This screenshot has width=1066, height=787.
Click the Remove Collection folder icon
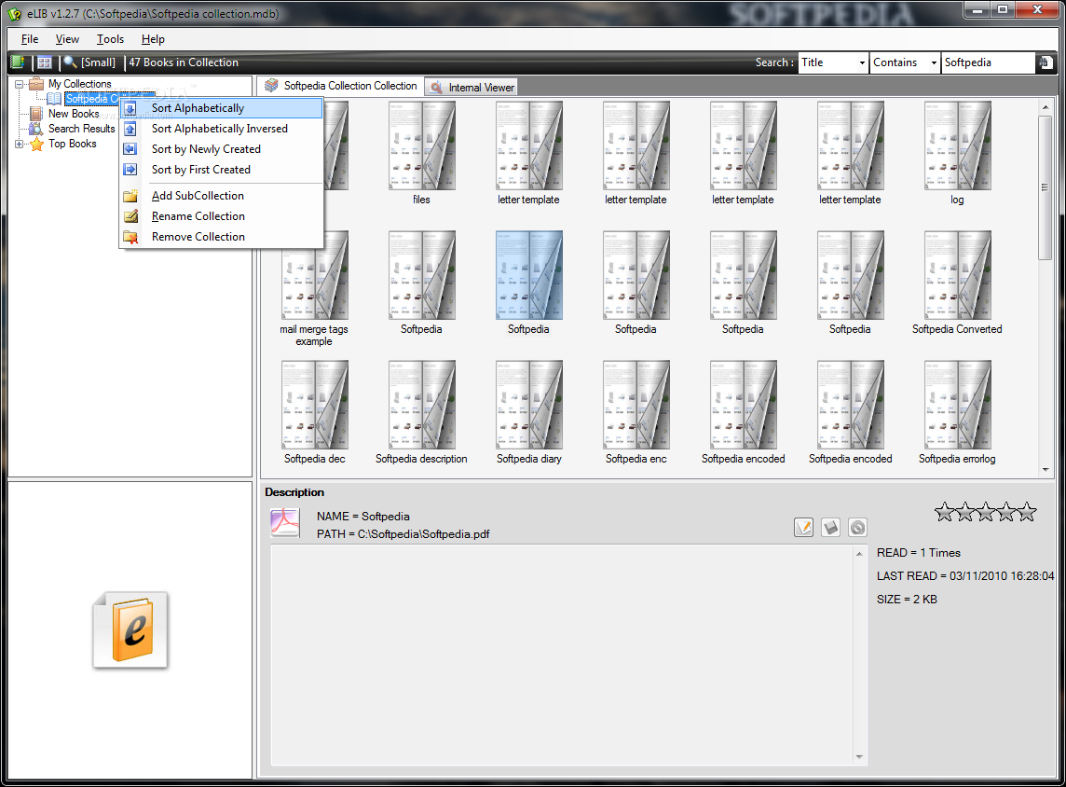[x=130, y=237]
